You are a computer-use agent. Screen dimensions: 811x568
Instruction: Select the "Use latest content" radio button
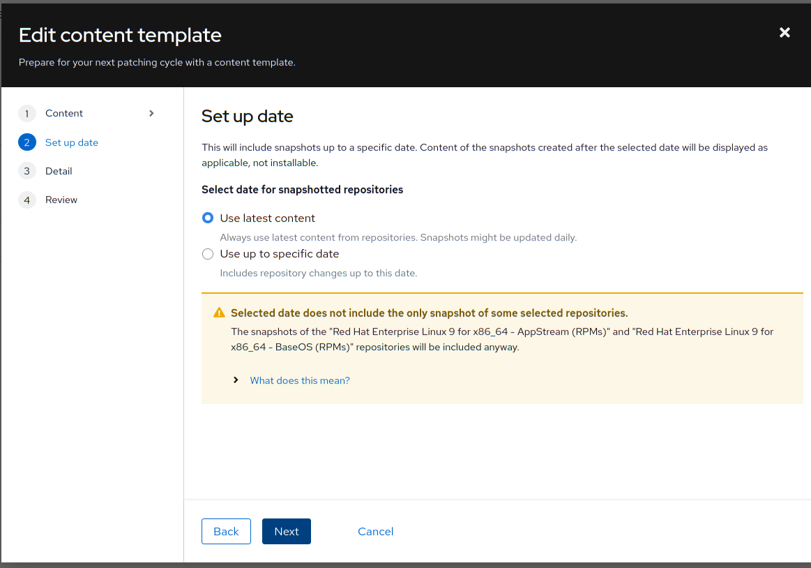coord(208,218)
